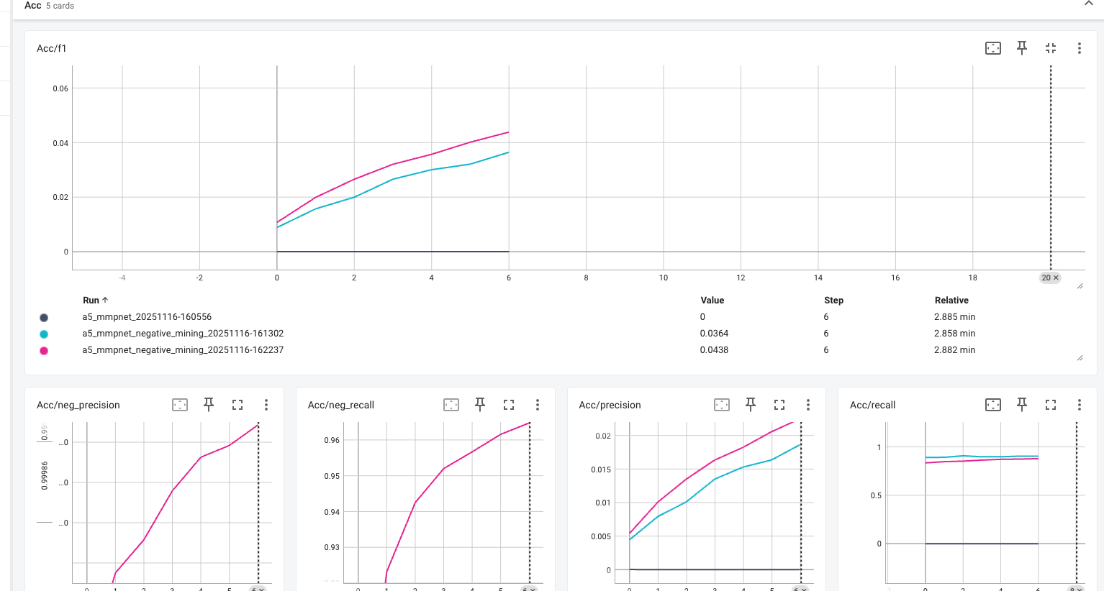Open more options menu for Acc/f1
Screen dimensions: 1104x591
[x=1079, y=48]
